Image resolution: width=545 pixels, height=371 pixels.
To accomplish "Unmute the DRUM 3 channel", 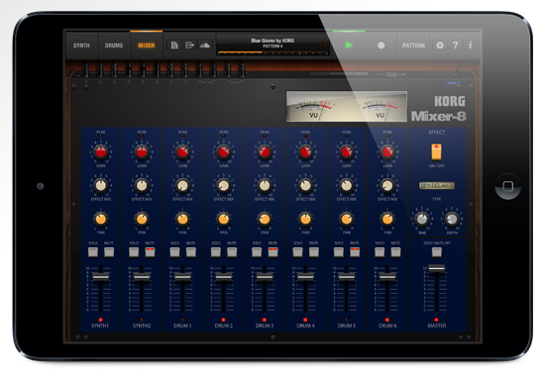I will pyautogui.click(x=272, y=252).
